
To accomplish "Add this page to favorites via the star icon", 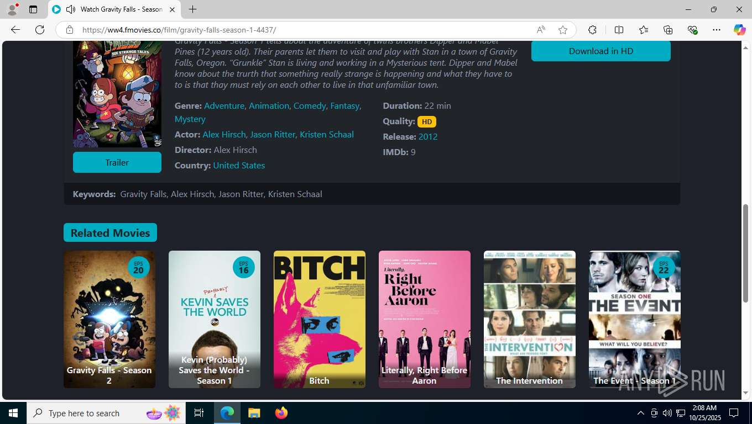I will coord(563,30).
